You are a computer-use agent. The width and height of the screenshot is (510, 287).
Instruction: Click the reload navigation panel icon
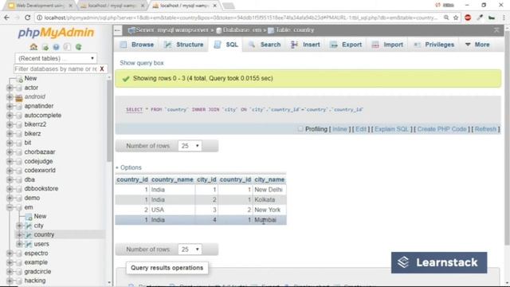78,47
